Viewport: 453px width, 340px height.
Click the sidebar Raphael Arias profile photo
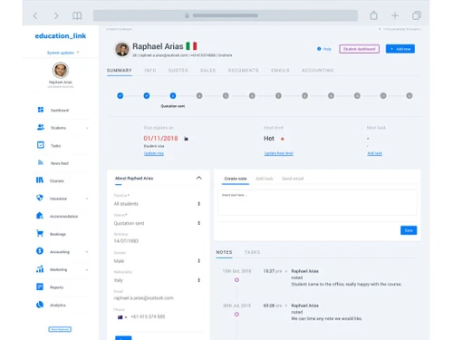61,70
